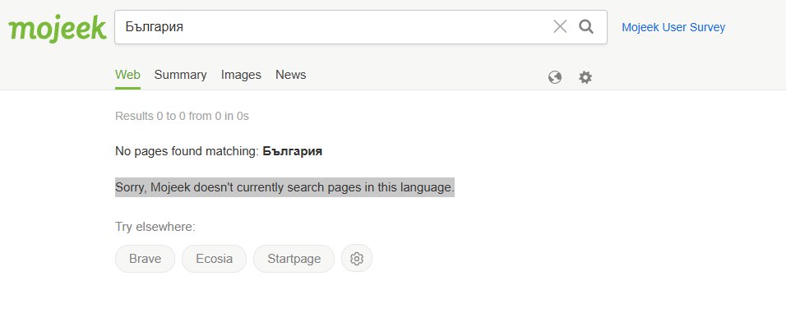Open the Mojeek User Survey link
This screenshot has width=786, height=313.
pyautogui.click(x=673, y=27)
